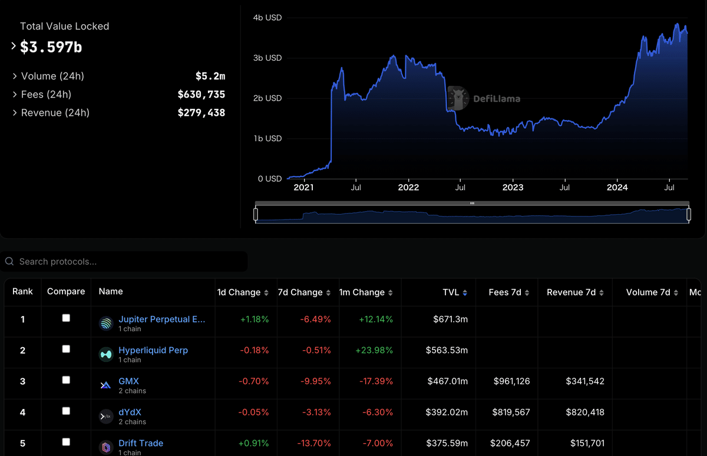707x456 pixels.
Task: Sort by Revenue 7d arrows icon
Action: [602, 293]
